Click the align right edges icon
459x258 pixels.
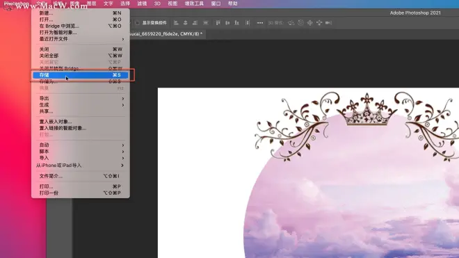coord(195,23)
